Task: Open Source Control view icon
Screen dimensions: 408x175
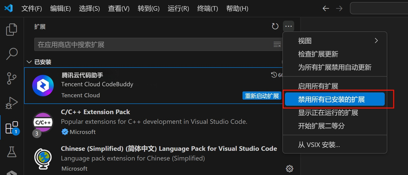Action: point(12,78)
